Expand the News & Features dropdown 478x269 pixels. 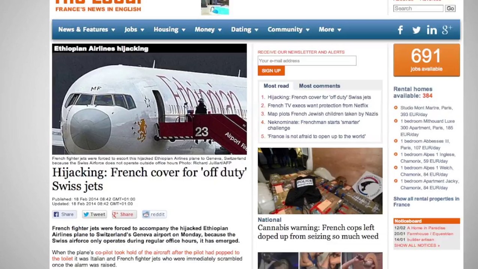click(x=87, y=30)
